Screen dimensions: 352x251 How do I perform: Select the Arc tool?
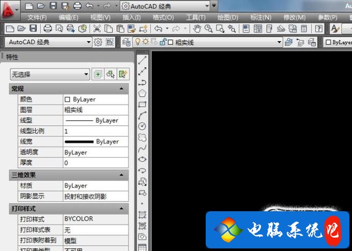[142, 115]
